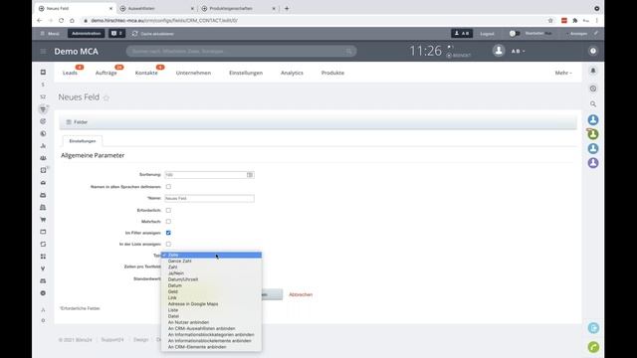The width and height of the screenshot is (637, 358).
Task: Open the browser extensions puzzle icon
Action: [x=575, y=20]
